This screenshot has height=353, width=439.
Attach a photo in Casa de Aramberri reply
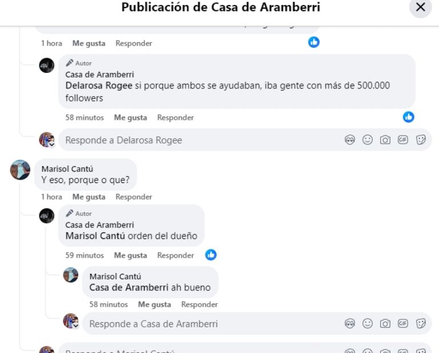(x=385, y=323)
